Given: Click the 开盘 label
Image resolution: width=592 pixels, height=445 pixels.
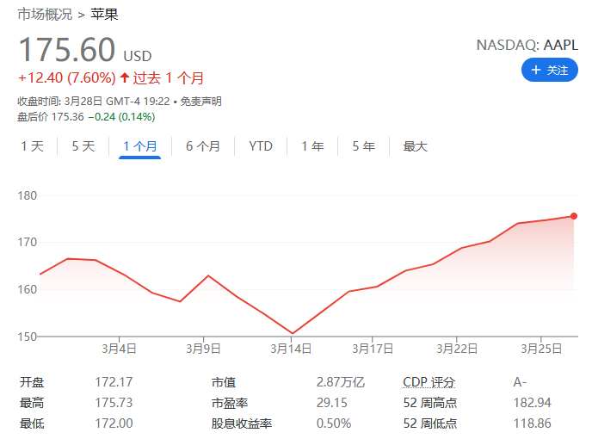Looking at the screenshot, I should pyautogui.click(x=32, y=382).
